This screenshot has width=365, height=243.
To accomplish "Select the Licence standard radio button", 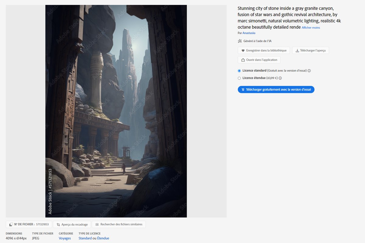I will [x=239, y=71].
